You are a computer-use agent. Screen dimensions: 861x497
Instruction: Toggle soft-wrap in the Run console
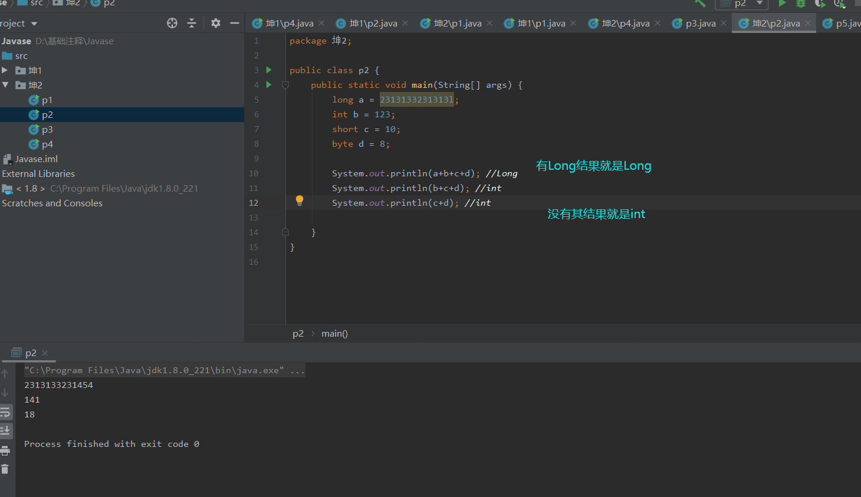click(x=5, y=412)
